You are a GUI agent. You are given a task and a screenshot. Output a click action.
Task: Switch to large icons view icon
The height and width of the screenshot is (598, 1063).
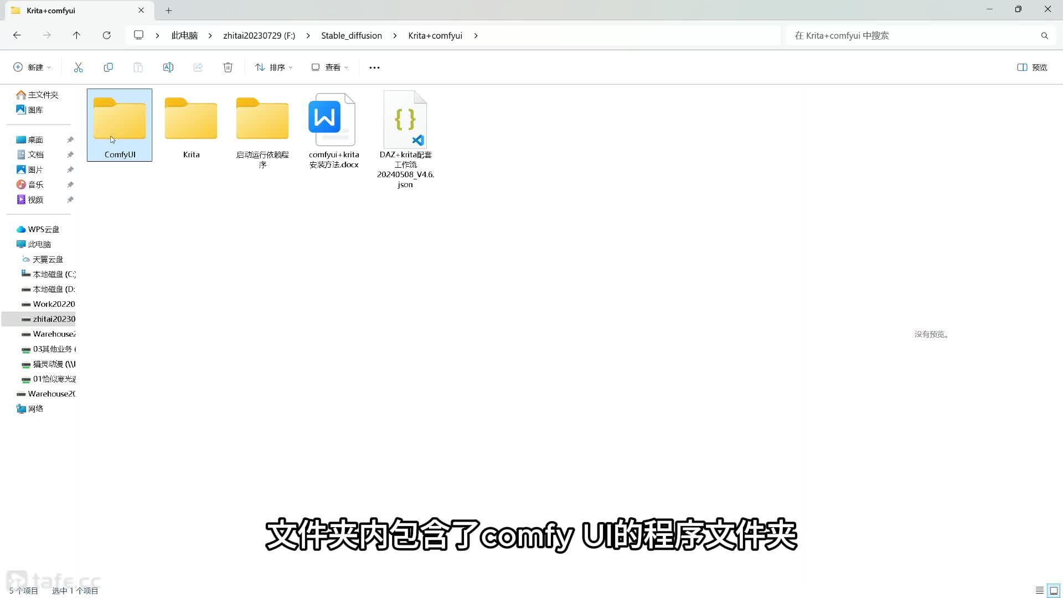click(1054, 590)
